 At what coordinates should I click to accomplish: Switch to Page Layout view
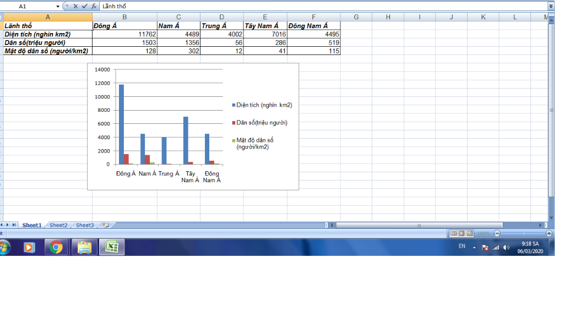[x=462, y=233]
